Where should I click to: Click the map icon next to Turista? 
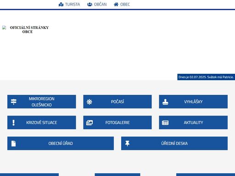pos(61,5)
